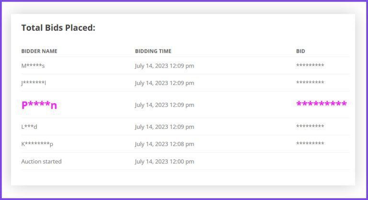The image size is (368, 200).
Task: Select bidder name K********p
Action: point(37,144)
